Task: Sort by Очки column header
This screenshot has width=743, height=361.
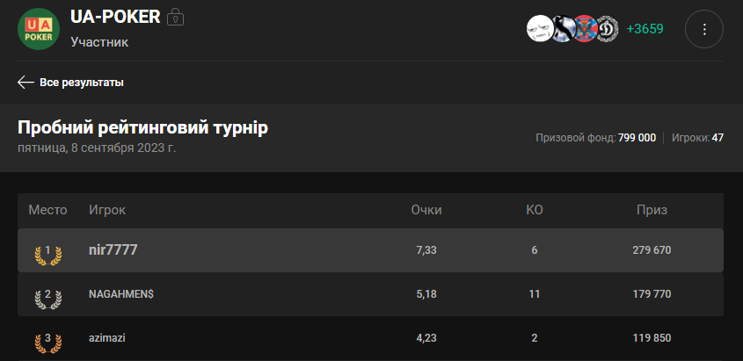Action: (x=426, y=210)
